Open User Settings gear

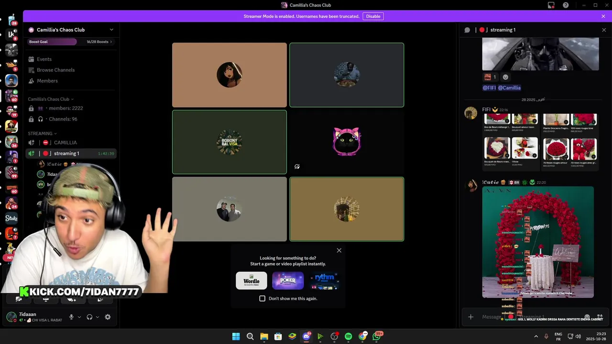click(x=108, y=317)
